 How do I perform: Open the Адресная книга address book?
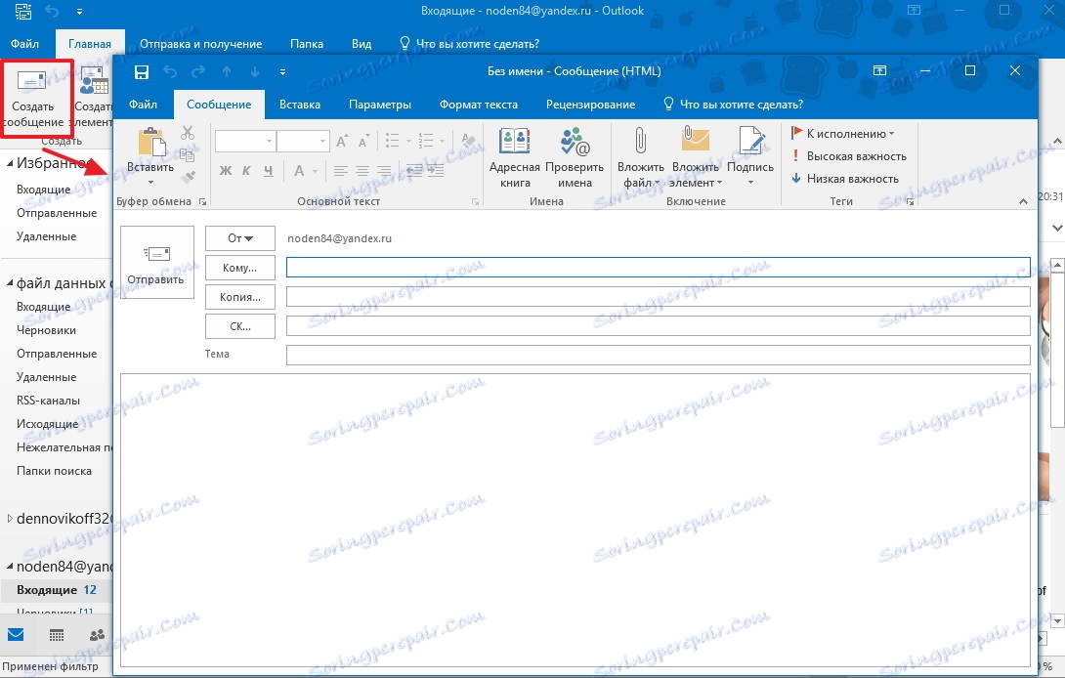click(x=515, y=157)
